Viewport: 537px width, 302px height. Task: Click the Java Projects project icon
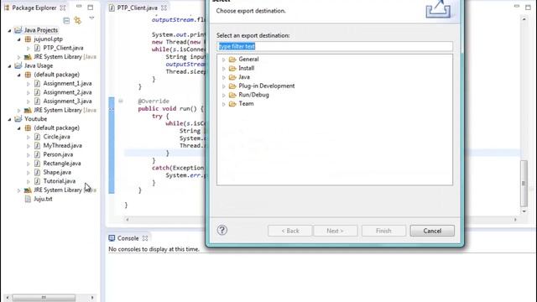(18, 30)
